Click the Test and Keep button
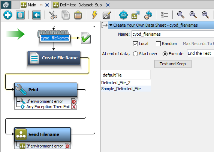The image size is (214, 152). tap(173, 64)
